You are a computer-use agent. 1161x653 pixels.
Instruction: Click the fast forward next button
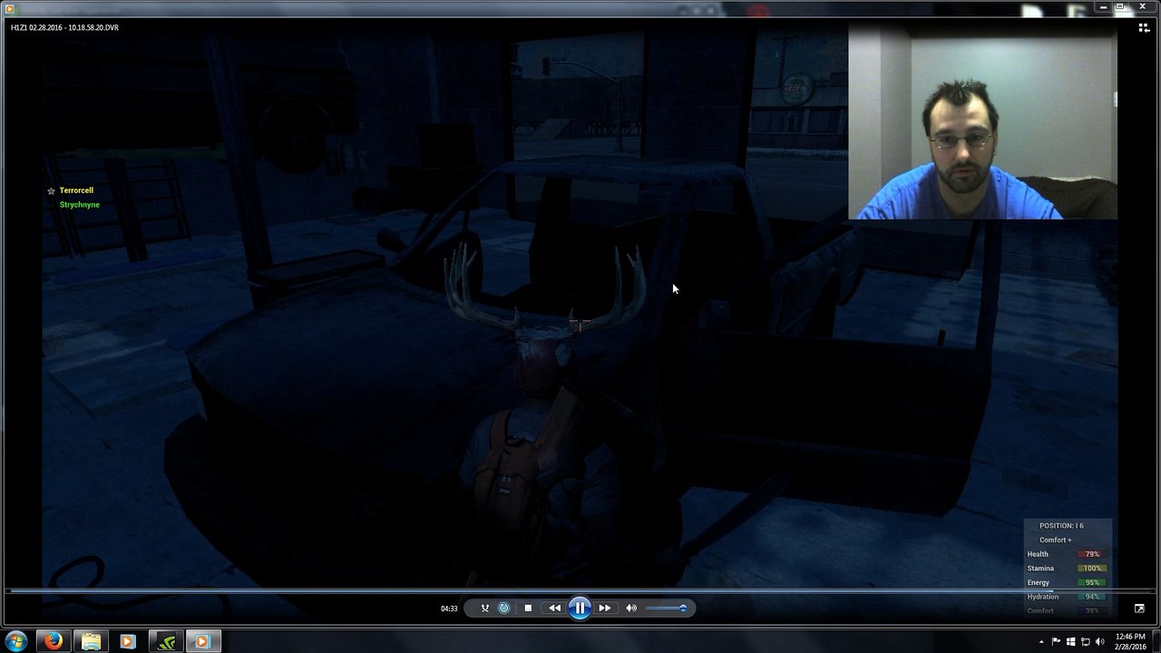605,609
